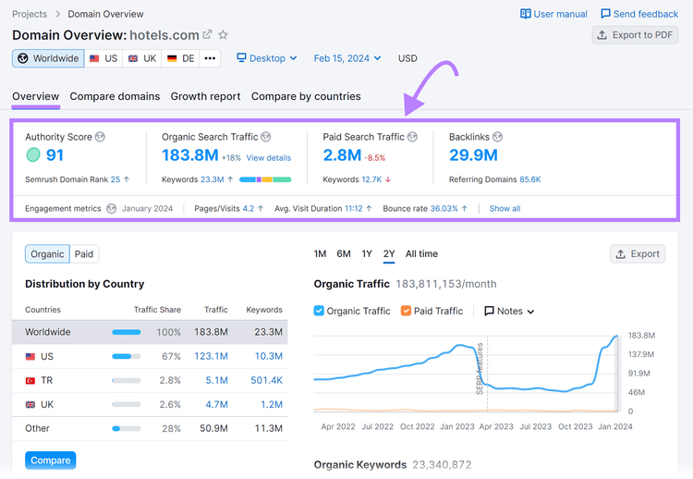
Task: Select the Worldwide row in table
Action: (150, 332)
